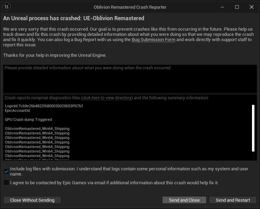Click here to view directory link
260x209 pixels.
(x=107, y=98)
